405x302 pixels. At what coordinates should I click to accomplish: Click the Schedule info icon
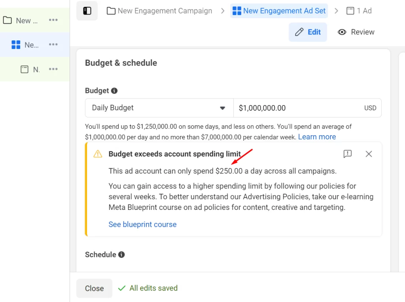pyautogui.click(x=122, y=255)
